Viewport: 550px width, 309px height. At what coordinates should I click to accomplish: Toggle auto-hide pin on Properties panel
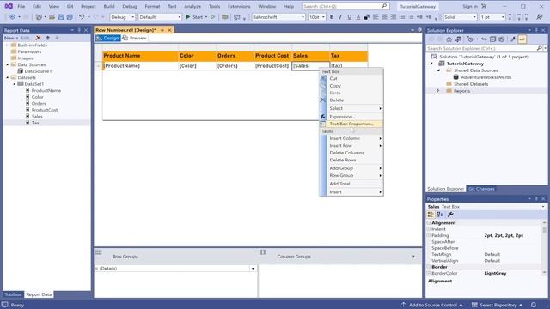click(x=536, y=199)
